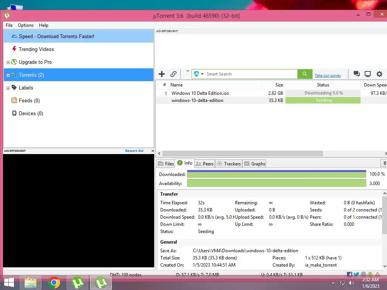Open File Explorer from the taskbar
This screenshot has height=290, width=387.
(x=31, y=282)
